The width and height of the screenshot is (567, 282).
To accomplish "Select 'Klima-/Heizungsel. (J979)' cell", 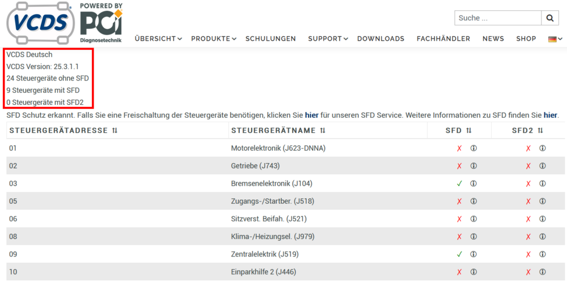I will [x=272, y=237].
